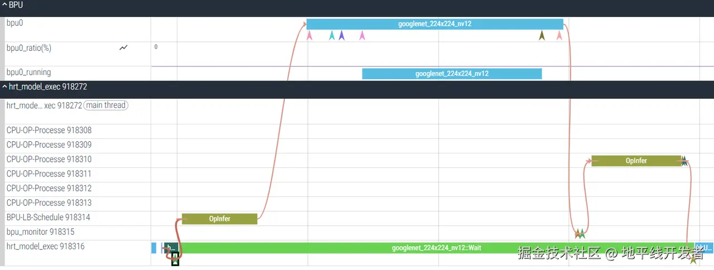Click the bpu0_running track name
Viewport: 714px width, 270px height.
point(28,73)
